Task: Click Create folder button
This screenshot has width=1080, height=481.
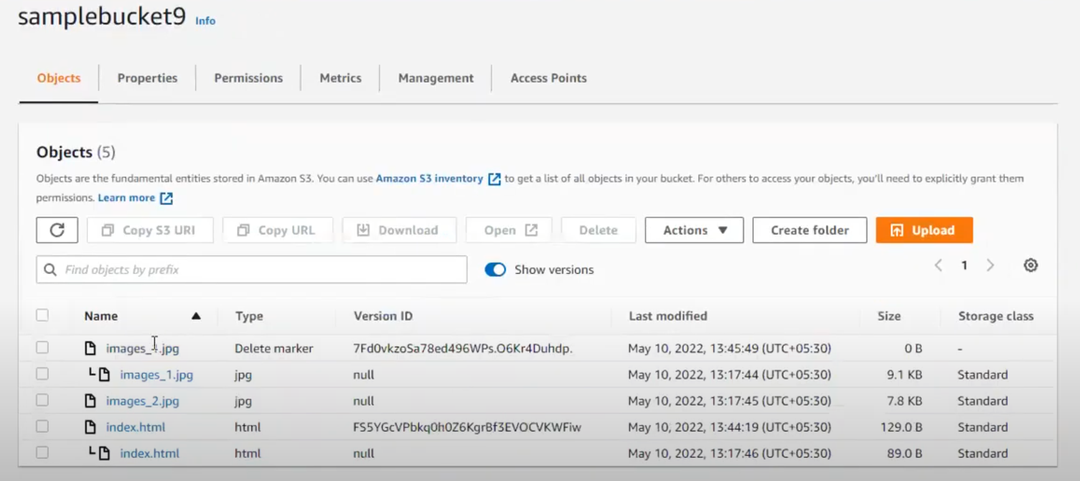Action: [810, 230]
